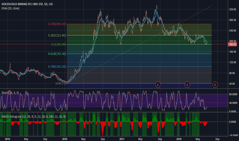Click the 2015 label on the time axis

coord(7,139)
